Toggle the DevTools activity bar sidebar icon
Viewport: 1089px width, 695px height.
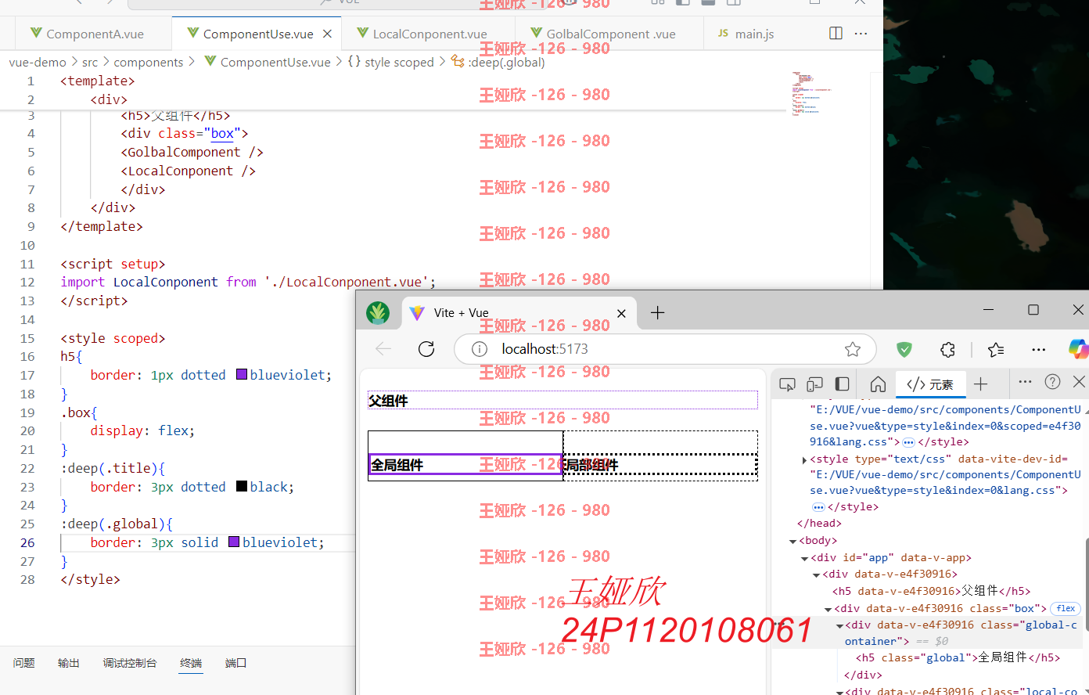pos(842,384)
